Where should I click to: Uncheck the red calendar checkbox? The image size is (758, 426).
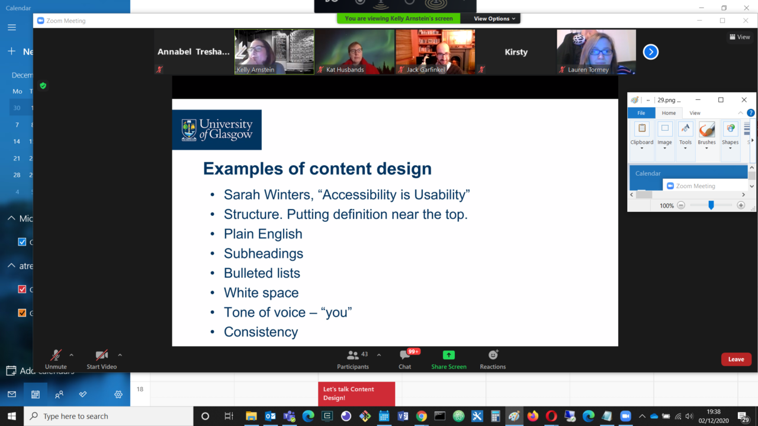[x=22, y=289]
